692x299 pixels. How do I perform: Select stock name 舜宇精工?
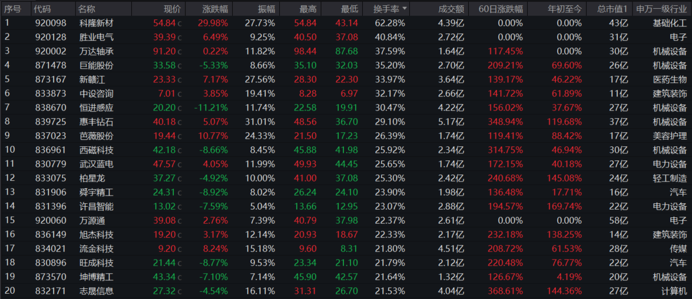[96, 192]
